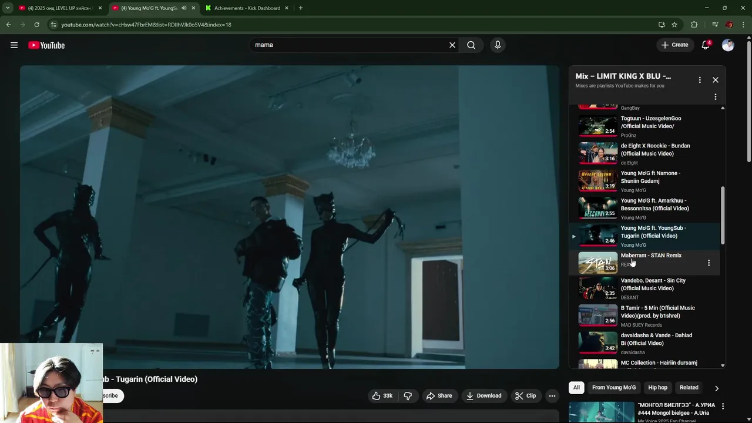Download the video

[483, 396]
